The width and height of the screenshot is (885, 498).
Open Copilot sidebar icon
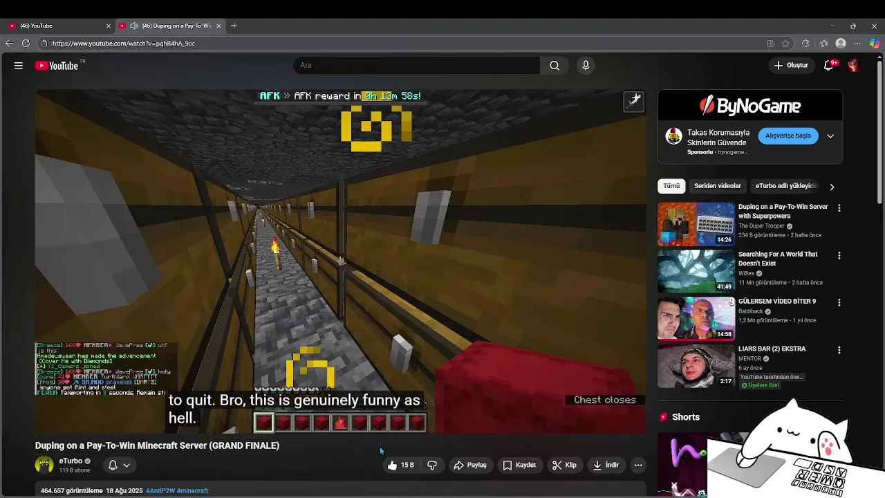(875, 43)
